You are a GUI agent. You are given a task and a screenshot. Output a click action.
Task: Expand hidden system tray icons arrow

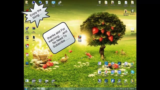tap(119, 89)
